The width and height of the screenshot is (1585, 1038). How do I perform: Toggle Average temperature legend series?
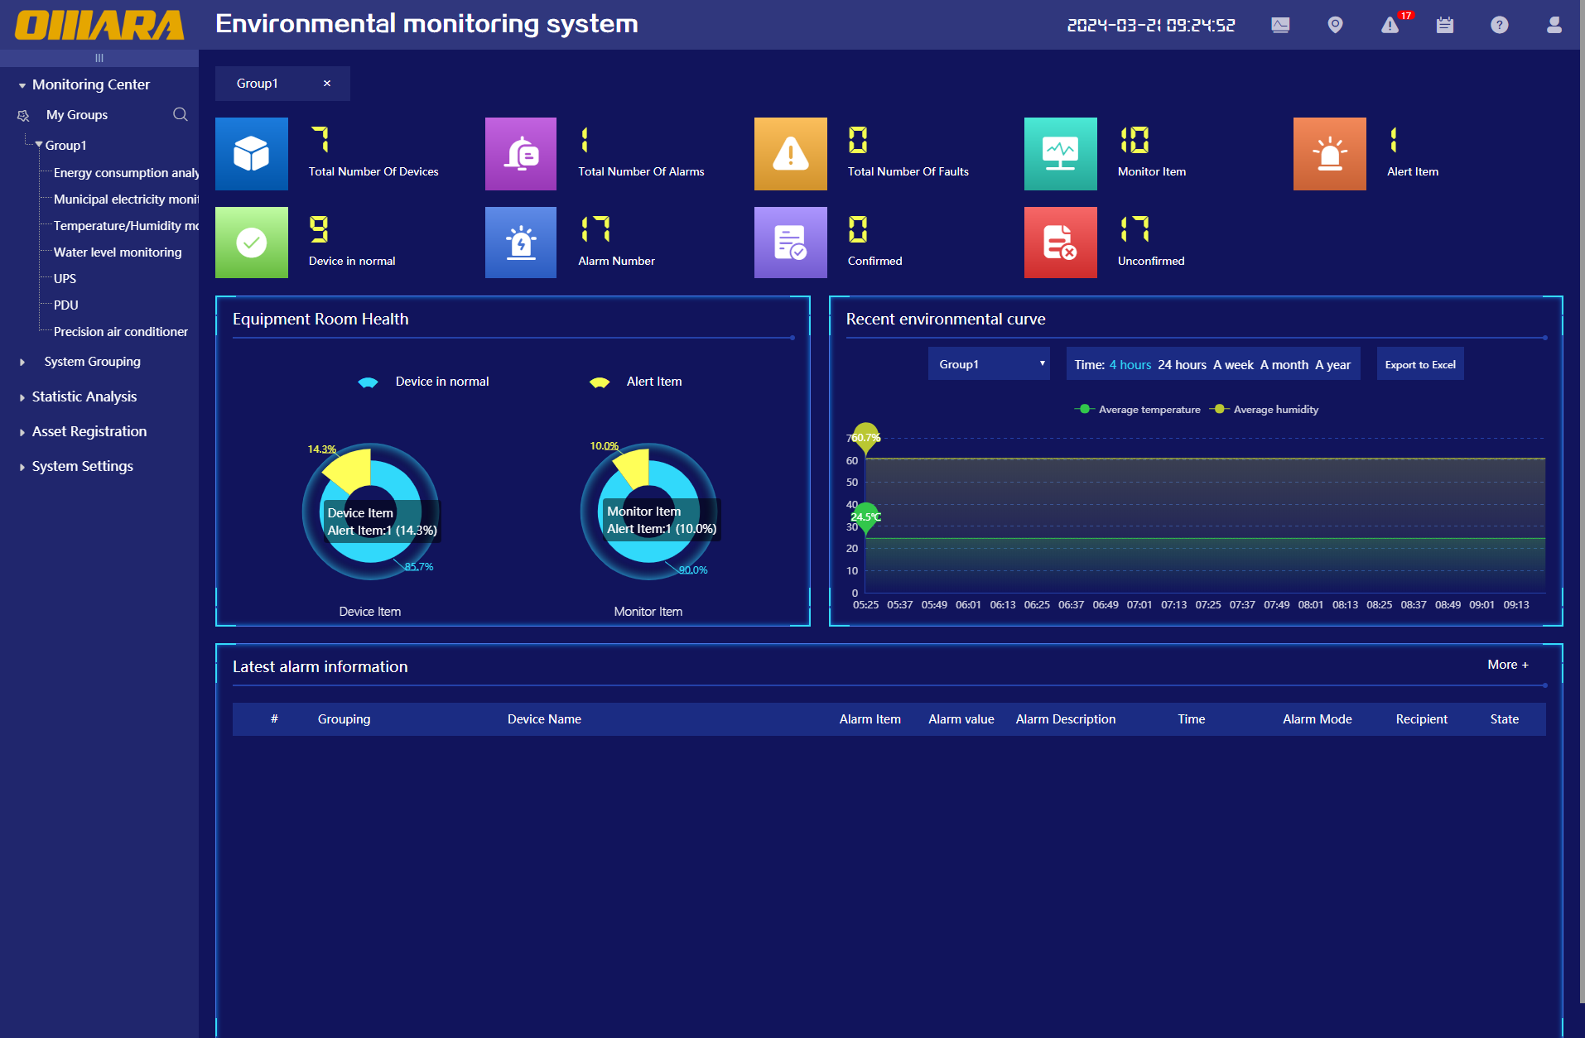[x=1139, y=409]
